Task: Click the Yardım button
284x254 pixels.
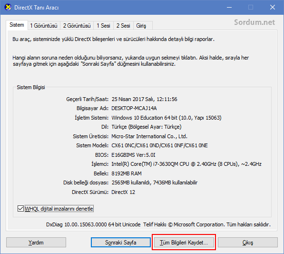Action: click(x=36, y=243)
